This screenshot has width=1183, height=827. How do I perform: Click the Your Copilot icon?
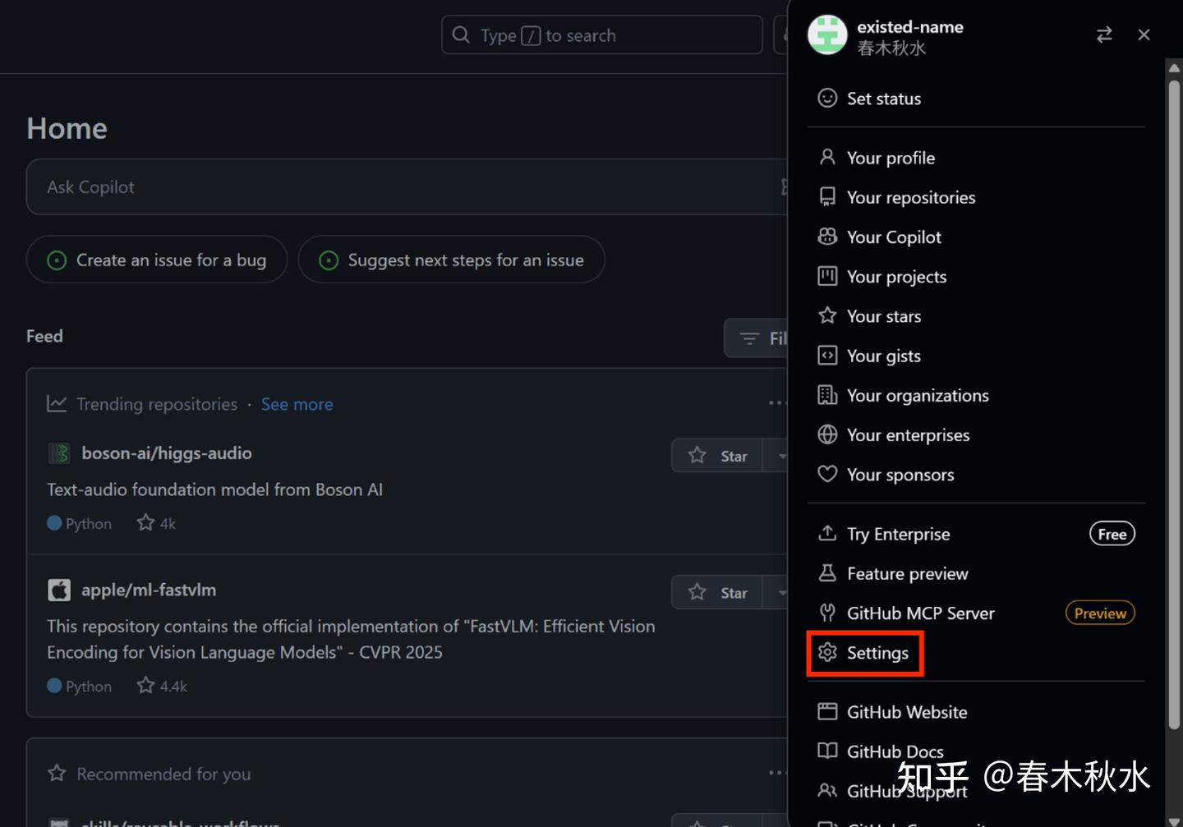[827, 237]
